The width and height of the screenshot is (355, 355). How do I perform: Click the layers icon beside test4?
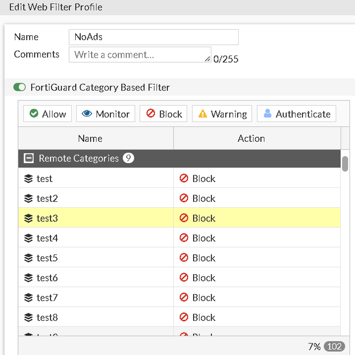pyautogui.click(x=29, y=238)
